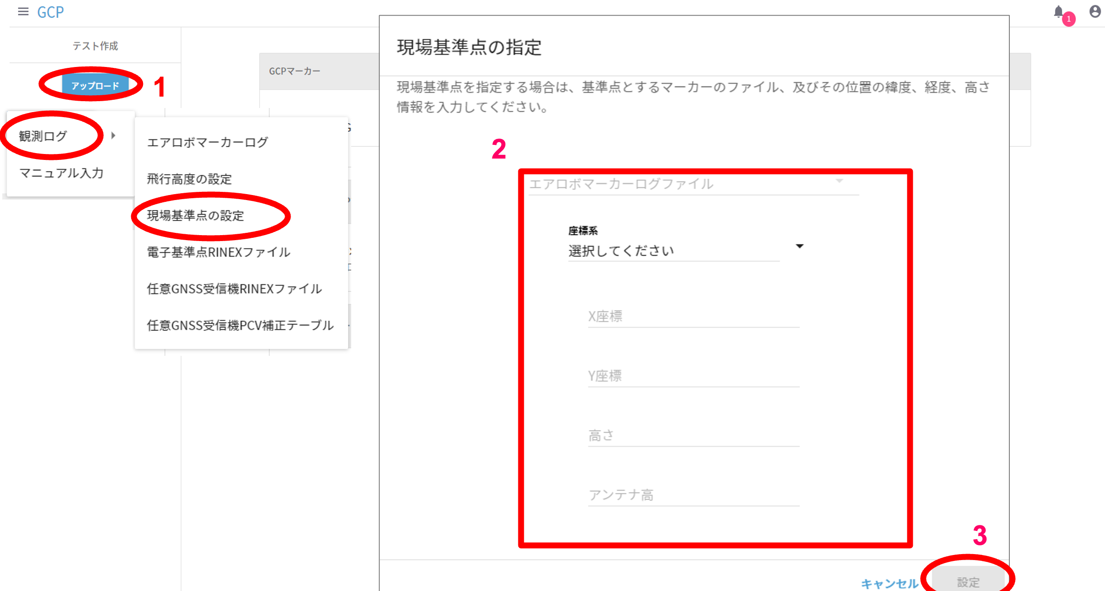Click the GCP logo title
1105x591 pixels.
pyautogui.click(x=50, y=12)
